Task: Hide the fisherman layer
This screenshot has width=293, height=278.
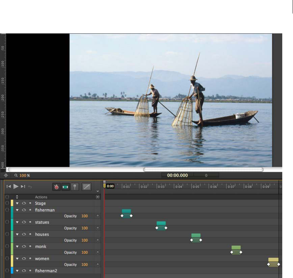Action: click(24, 210)
